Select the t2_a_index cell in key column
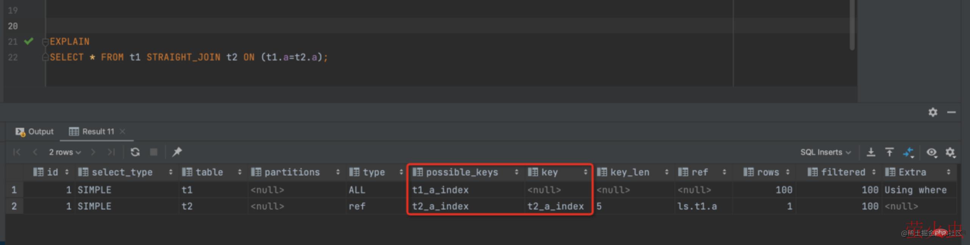Image resolution: width=970 pixels, height=245 pixels. point(555,206)
